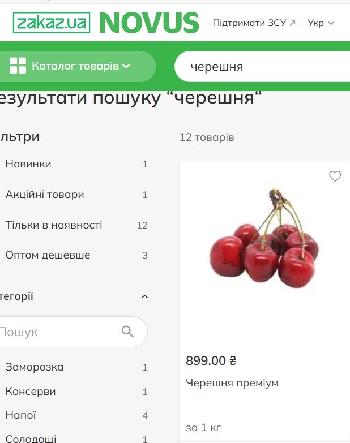Open the Укр language dropdown
350x443 pixels.
point(321,23)
